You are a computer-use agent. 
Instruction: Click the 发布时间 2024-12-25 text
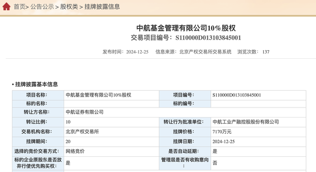125,52
